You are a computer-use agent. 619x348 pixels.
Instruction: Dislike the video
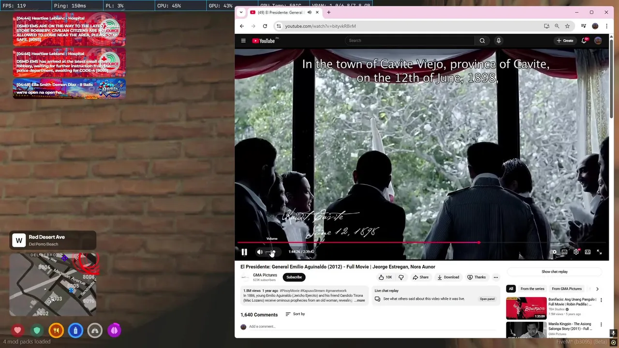(x=401, y=277)
